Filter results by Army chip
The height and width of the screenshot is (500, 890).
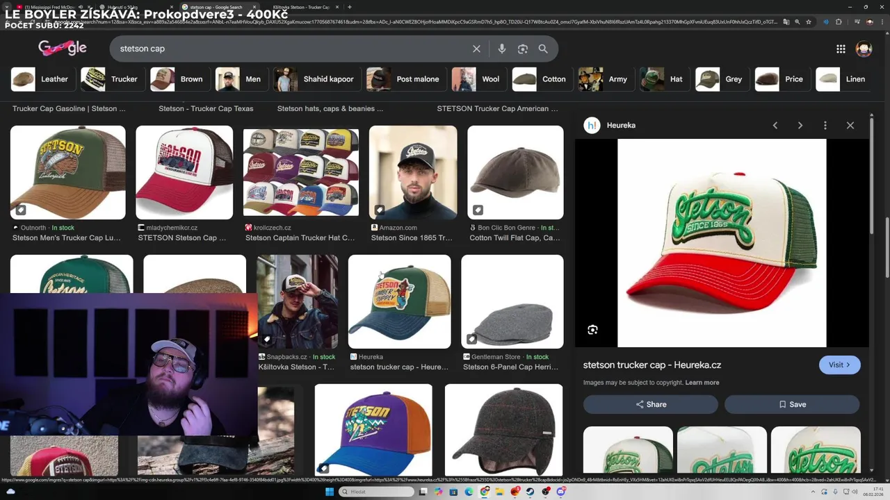pos(606,79)
